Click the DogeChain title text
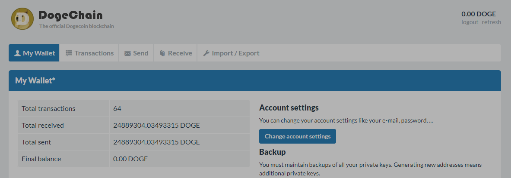Screen dimensions: 511x178 (70, 15)
